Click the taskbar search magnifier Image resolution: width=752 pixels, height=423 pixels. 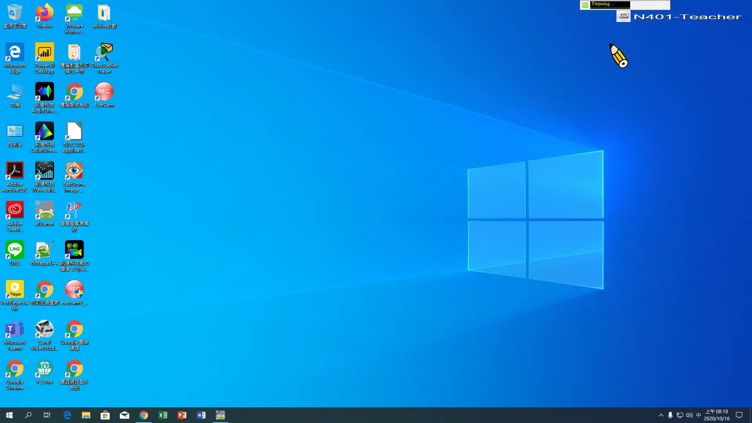pyautogui.click(x=28, y=415)
